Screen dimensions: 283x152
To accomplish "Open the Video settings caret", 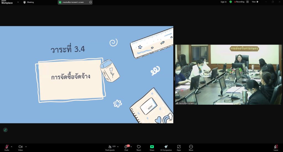I will (26, 146).
